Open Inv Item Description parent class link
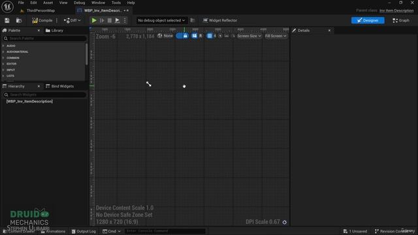 pos(396,10)
